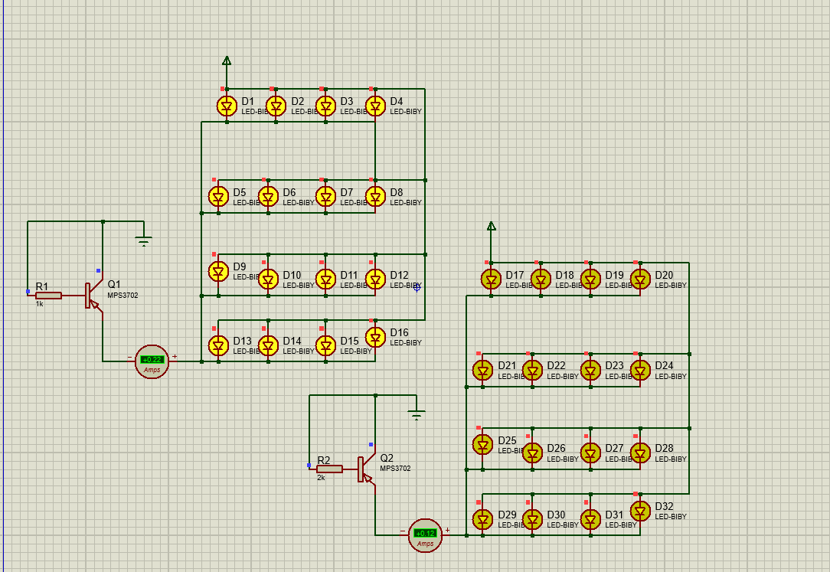The width and height of the screenshot is (830, 572).
Task: Click the "Q1" reference label
Action: [x=114, y=285]
